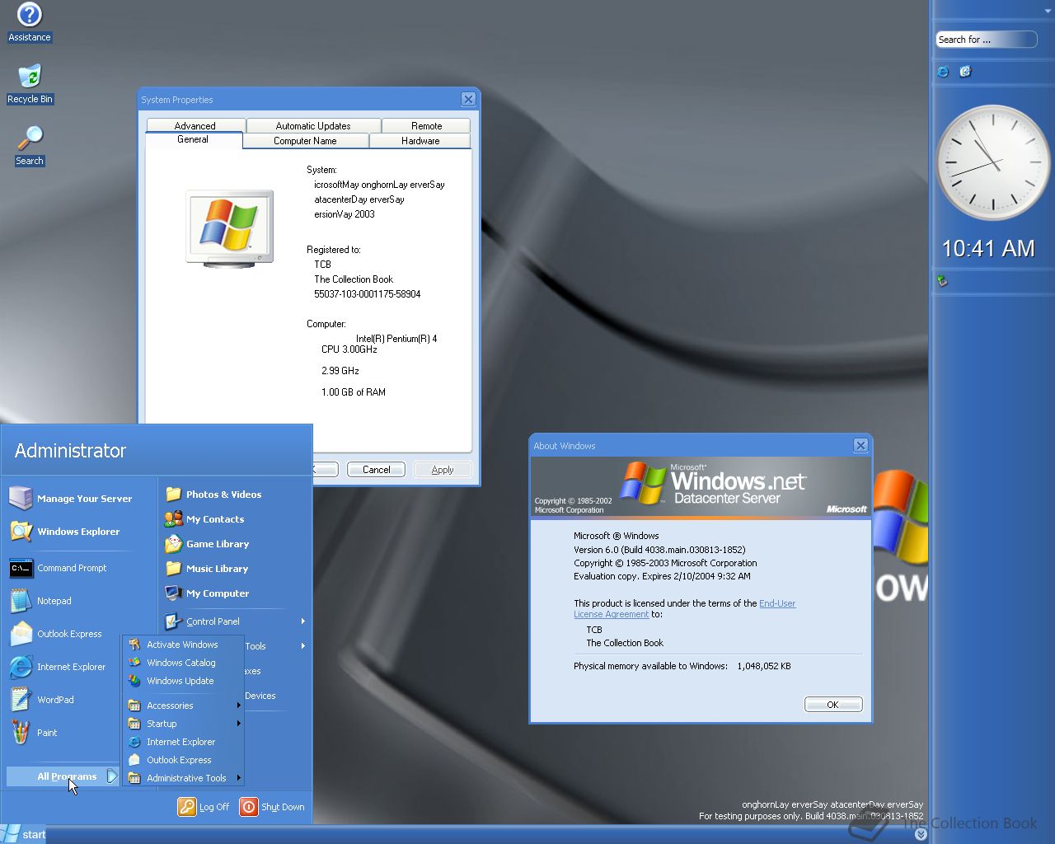Image resolution: width=1055 pixels, height=844 pixels.
Task: Click the System Properties monitor logo image
Action: [x=230, y=227]
